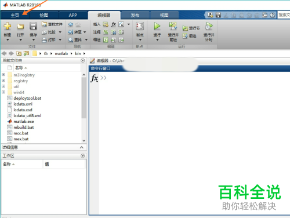Switch to the APP tab

click(x=73, y=15)
